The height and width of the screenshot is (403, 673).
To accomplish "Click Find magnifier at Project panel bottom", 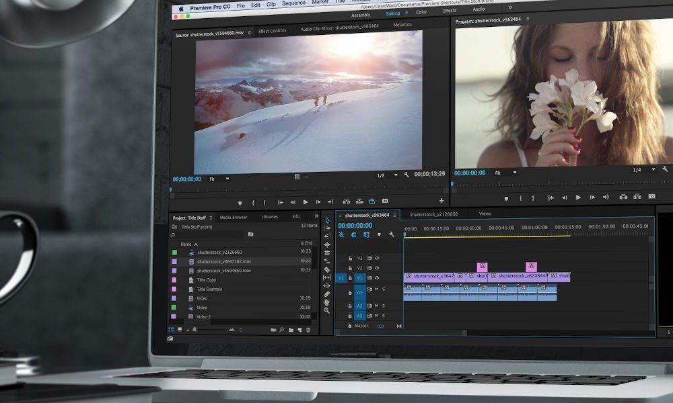I will coord(281,330).
